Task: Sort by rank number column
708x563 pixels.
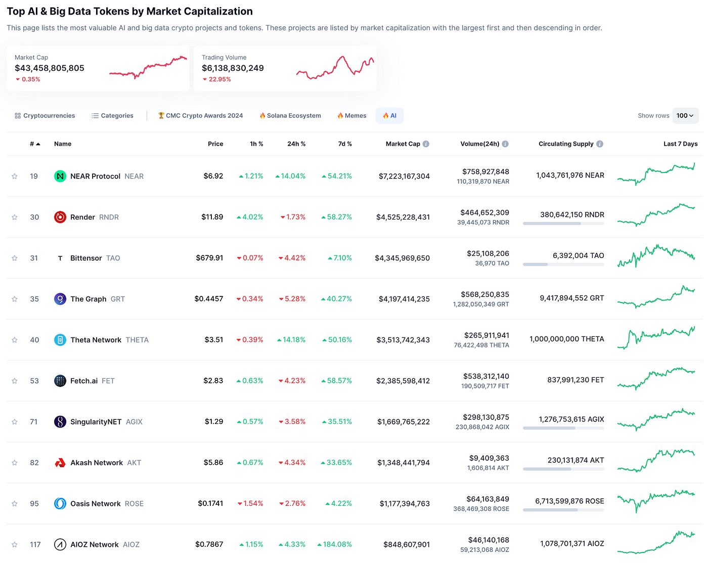Action: [35, 144]
